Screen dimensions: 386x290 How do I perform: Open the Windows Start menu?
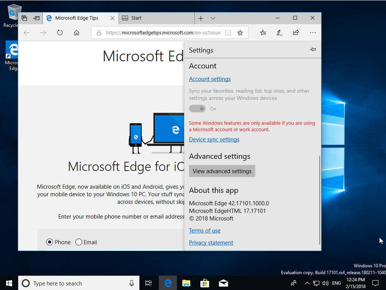click(x=9, y=283)
